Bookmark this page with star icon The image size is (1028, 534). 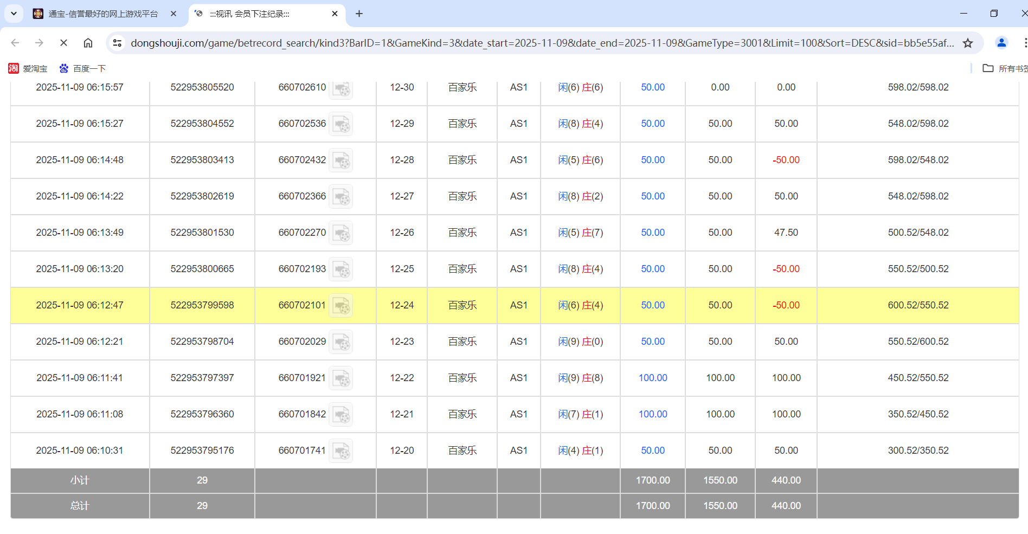click(968, 43)
